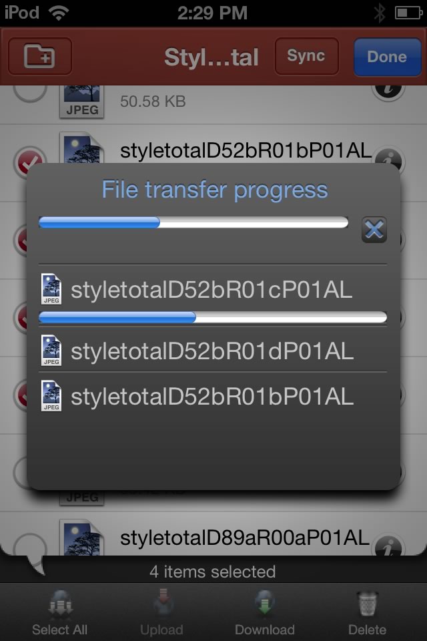The width and height of the screenshot is (427, 641).
Task: Tap the blue Done button
Action: 387,57
